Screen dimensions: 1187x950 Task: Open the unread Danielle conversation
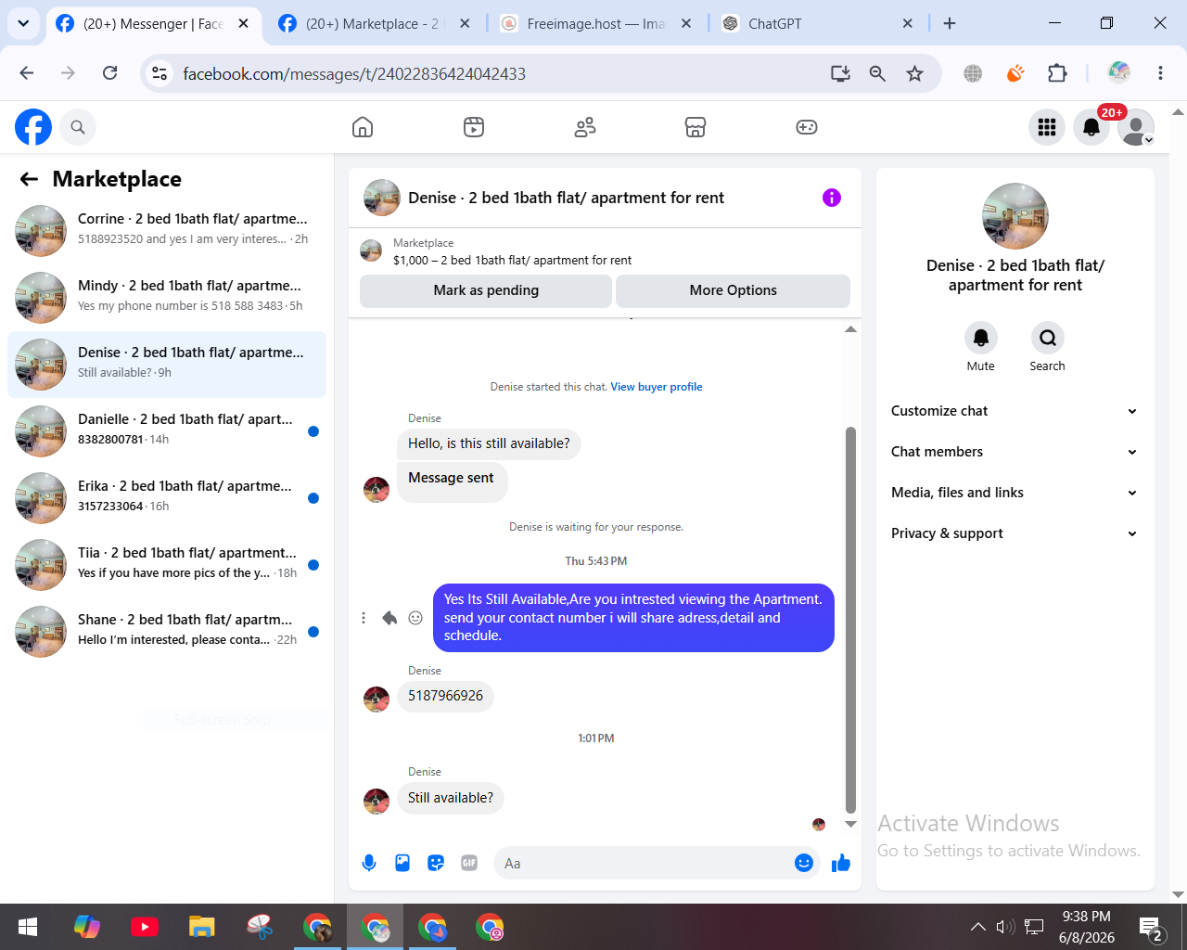coord(167,430)
